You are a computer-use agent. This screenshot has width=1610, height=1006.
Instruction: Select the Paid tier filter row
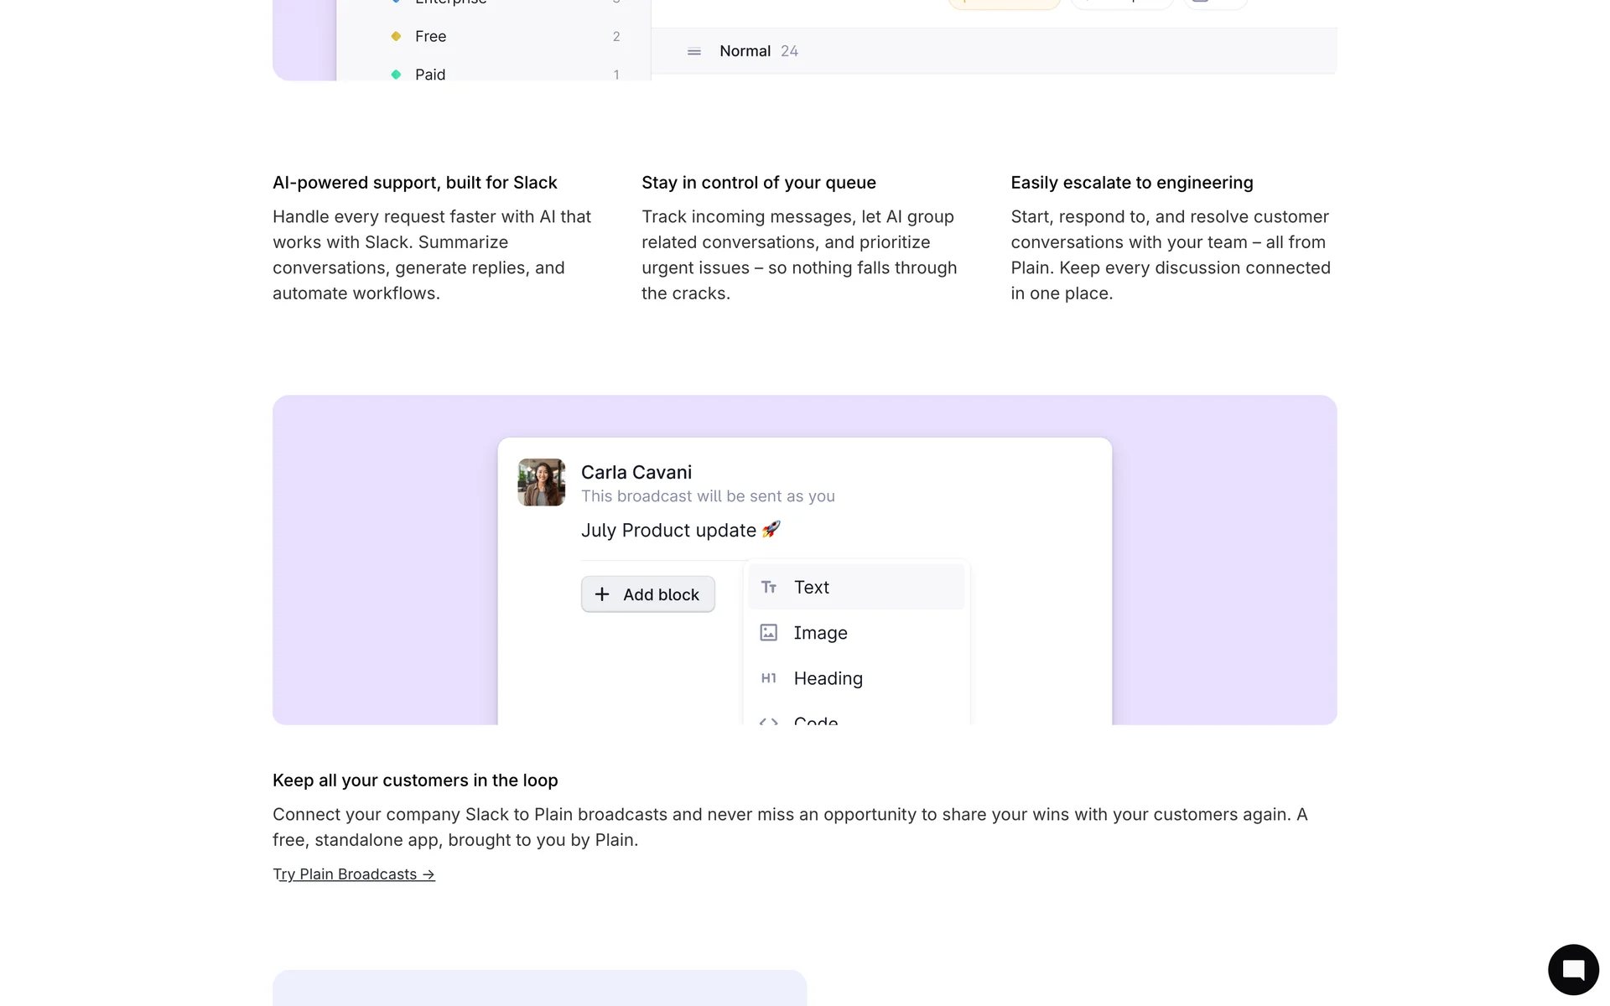[503, 72]
